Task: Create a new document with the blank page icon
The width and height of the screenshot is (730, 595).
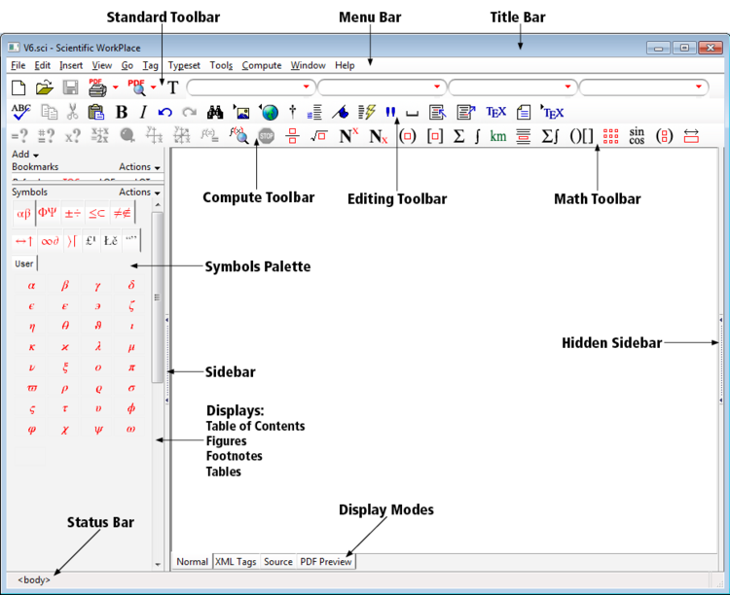Action: point(18,87)
